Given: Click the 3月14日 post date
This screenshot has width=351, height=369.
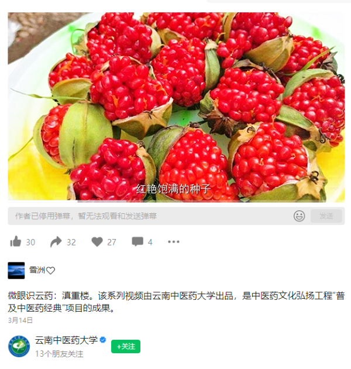Looking at the screenshot, I should point(20,320).
